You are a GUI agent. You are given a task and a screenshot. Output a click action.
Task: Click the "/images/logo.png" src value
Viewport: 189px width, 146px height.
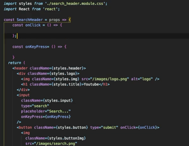coord(110,79)
